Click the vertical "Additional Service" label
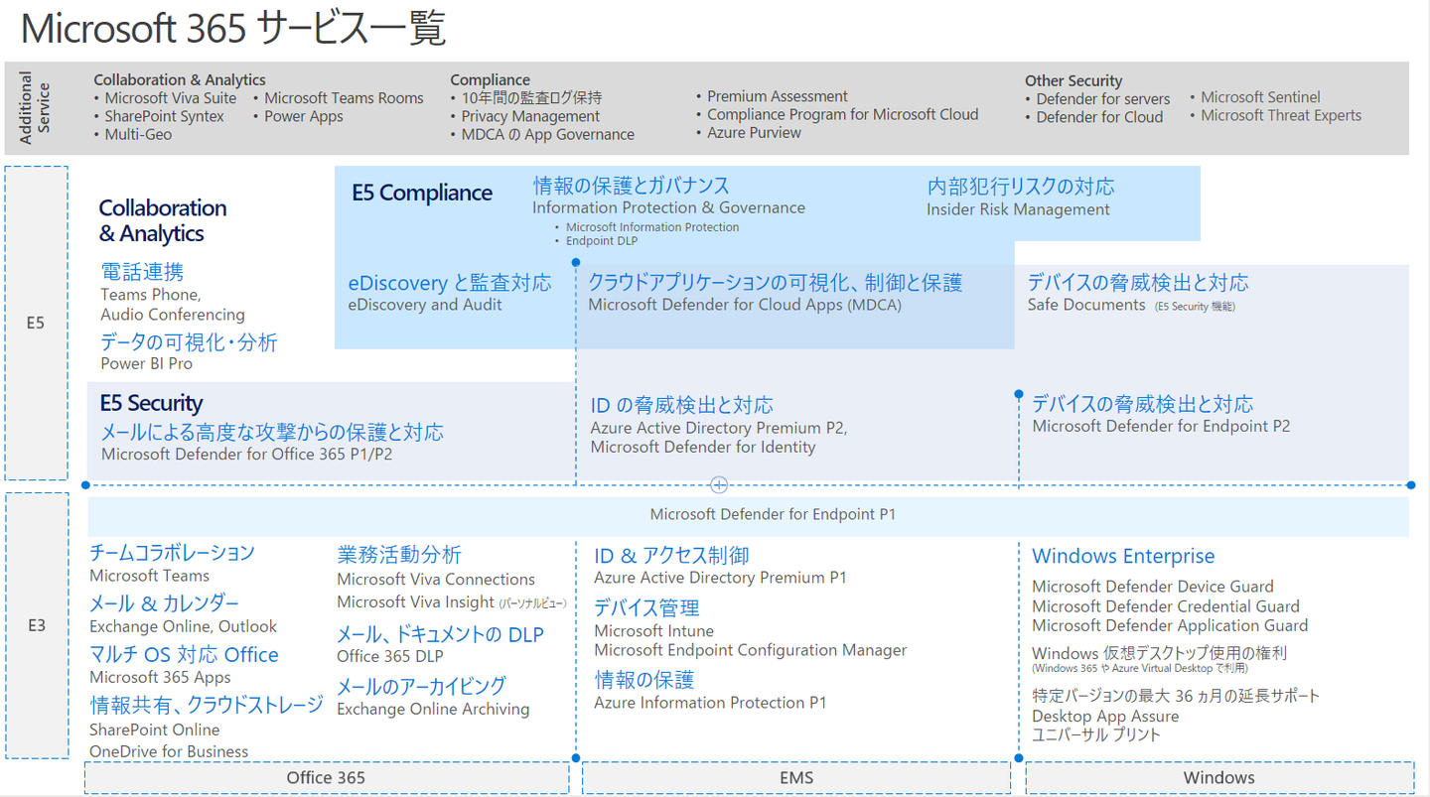This screenshot has width=1430, height=797. 35,107
